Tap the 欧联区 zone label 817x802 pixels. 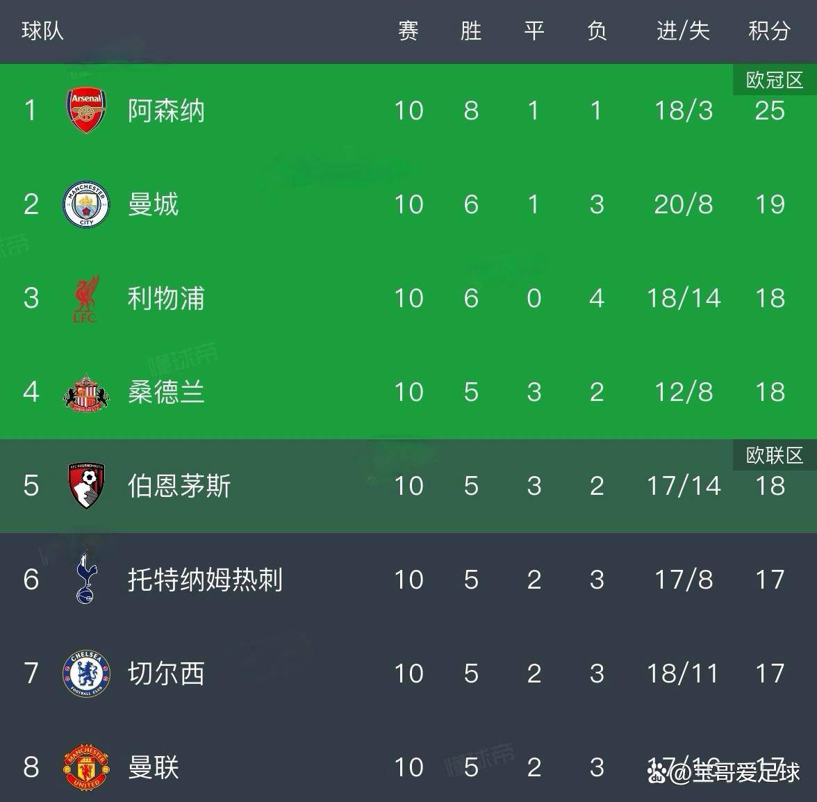tap(775, 455)
